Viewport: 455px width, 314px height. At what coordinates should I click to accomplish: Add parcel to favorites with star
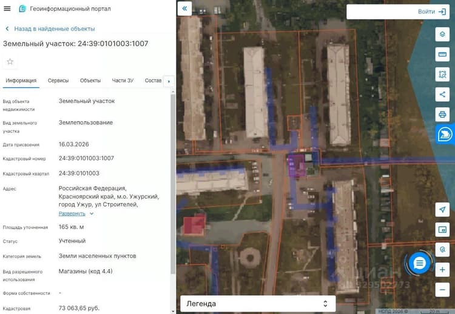pyautogui.click(x=10, y=61)
